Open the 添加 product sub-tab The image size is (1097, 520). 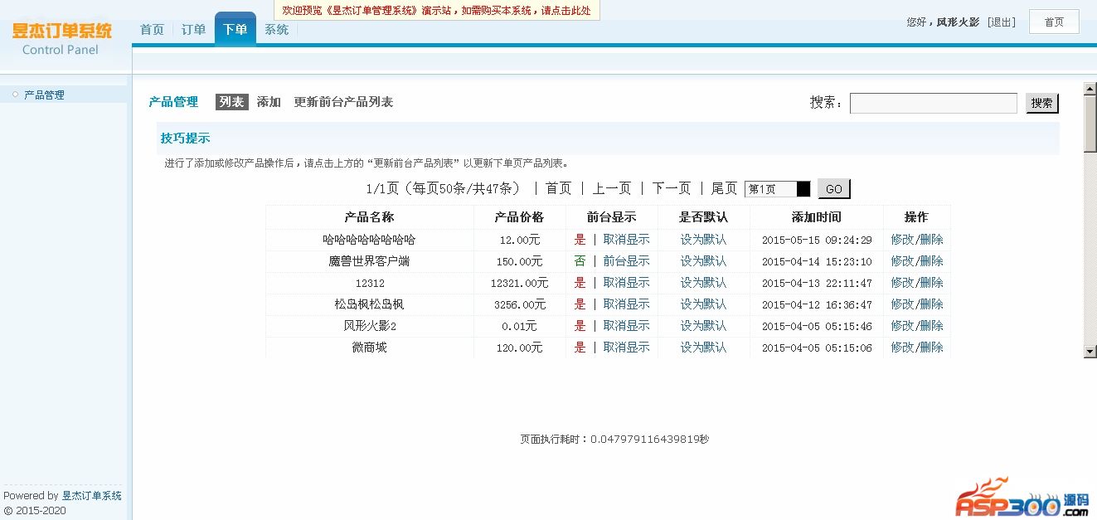point(269,102)
